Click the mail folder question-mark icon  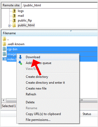coord(14,16)
